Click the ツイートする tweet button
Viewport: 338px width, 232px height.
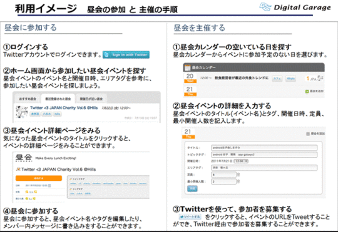[190, 217]
